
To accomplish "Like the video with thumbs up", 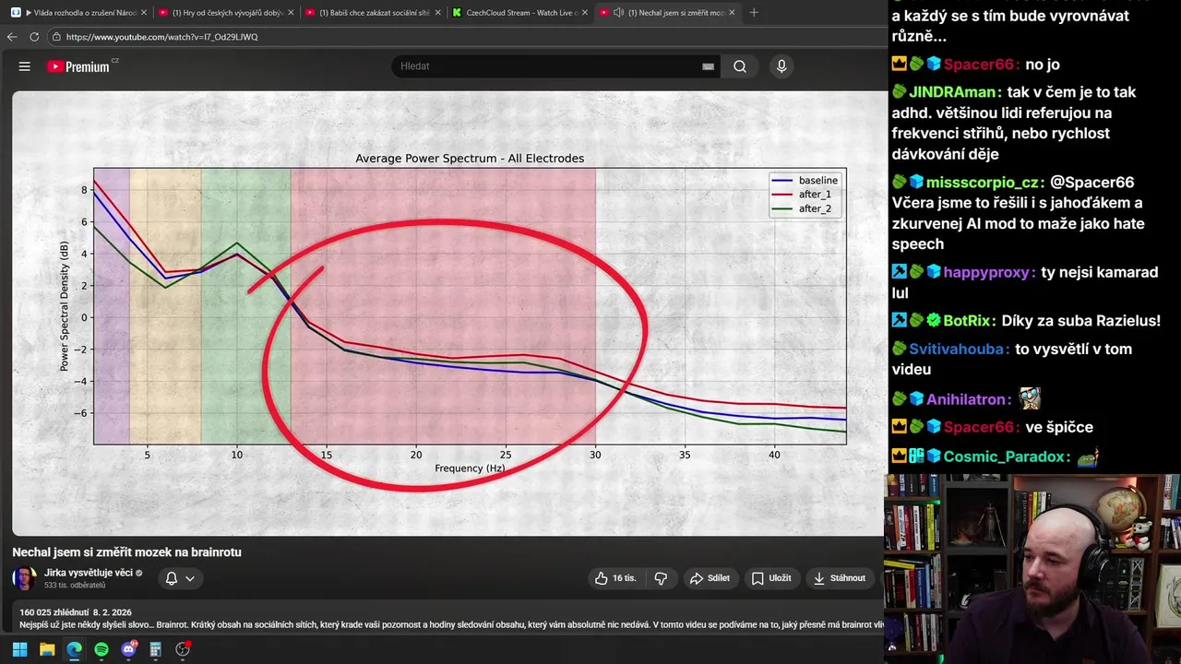I will 615,578.
